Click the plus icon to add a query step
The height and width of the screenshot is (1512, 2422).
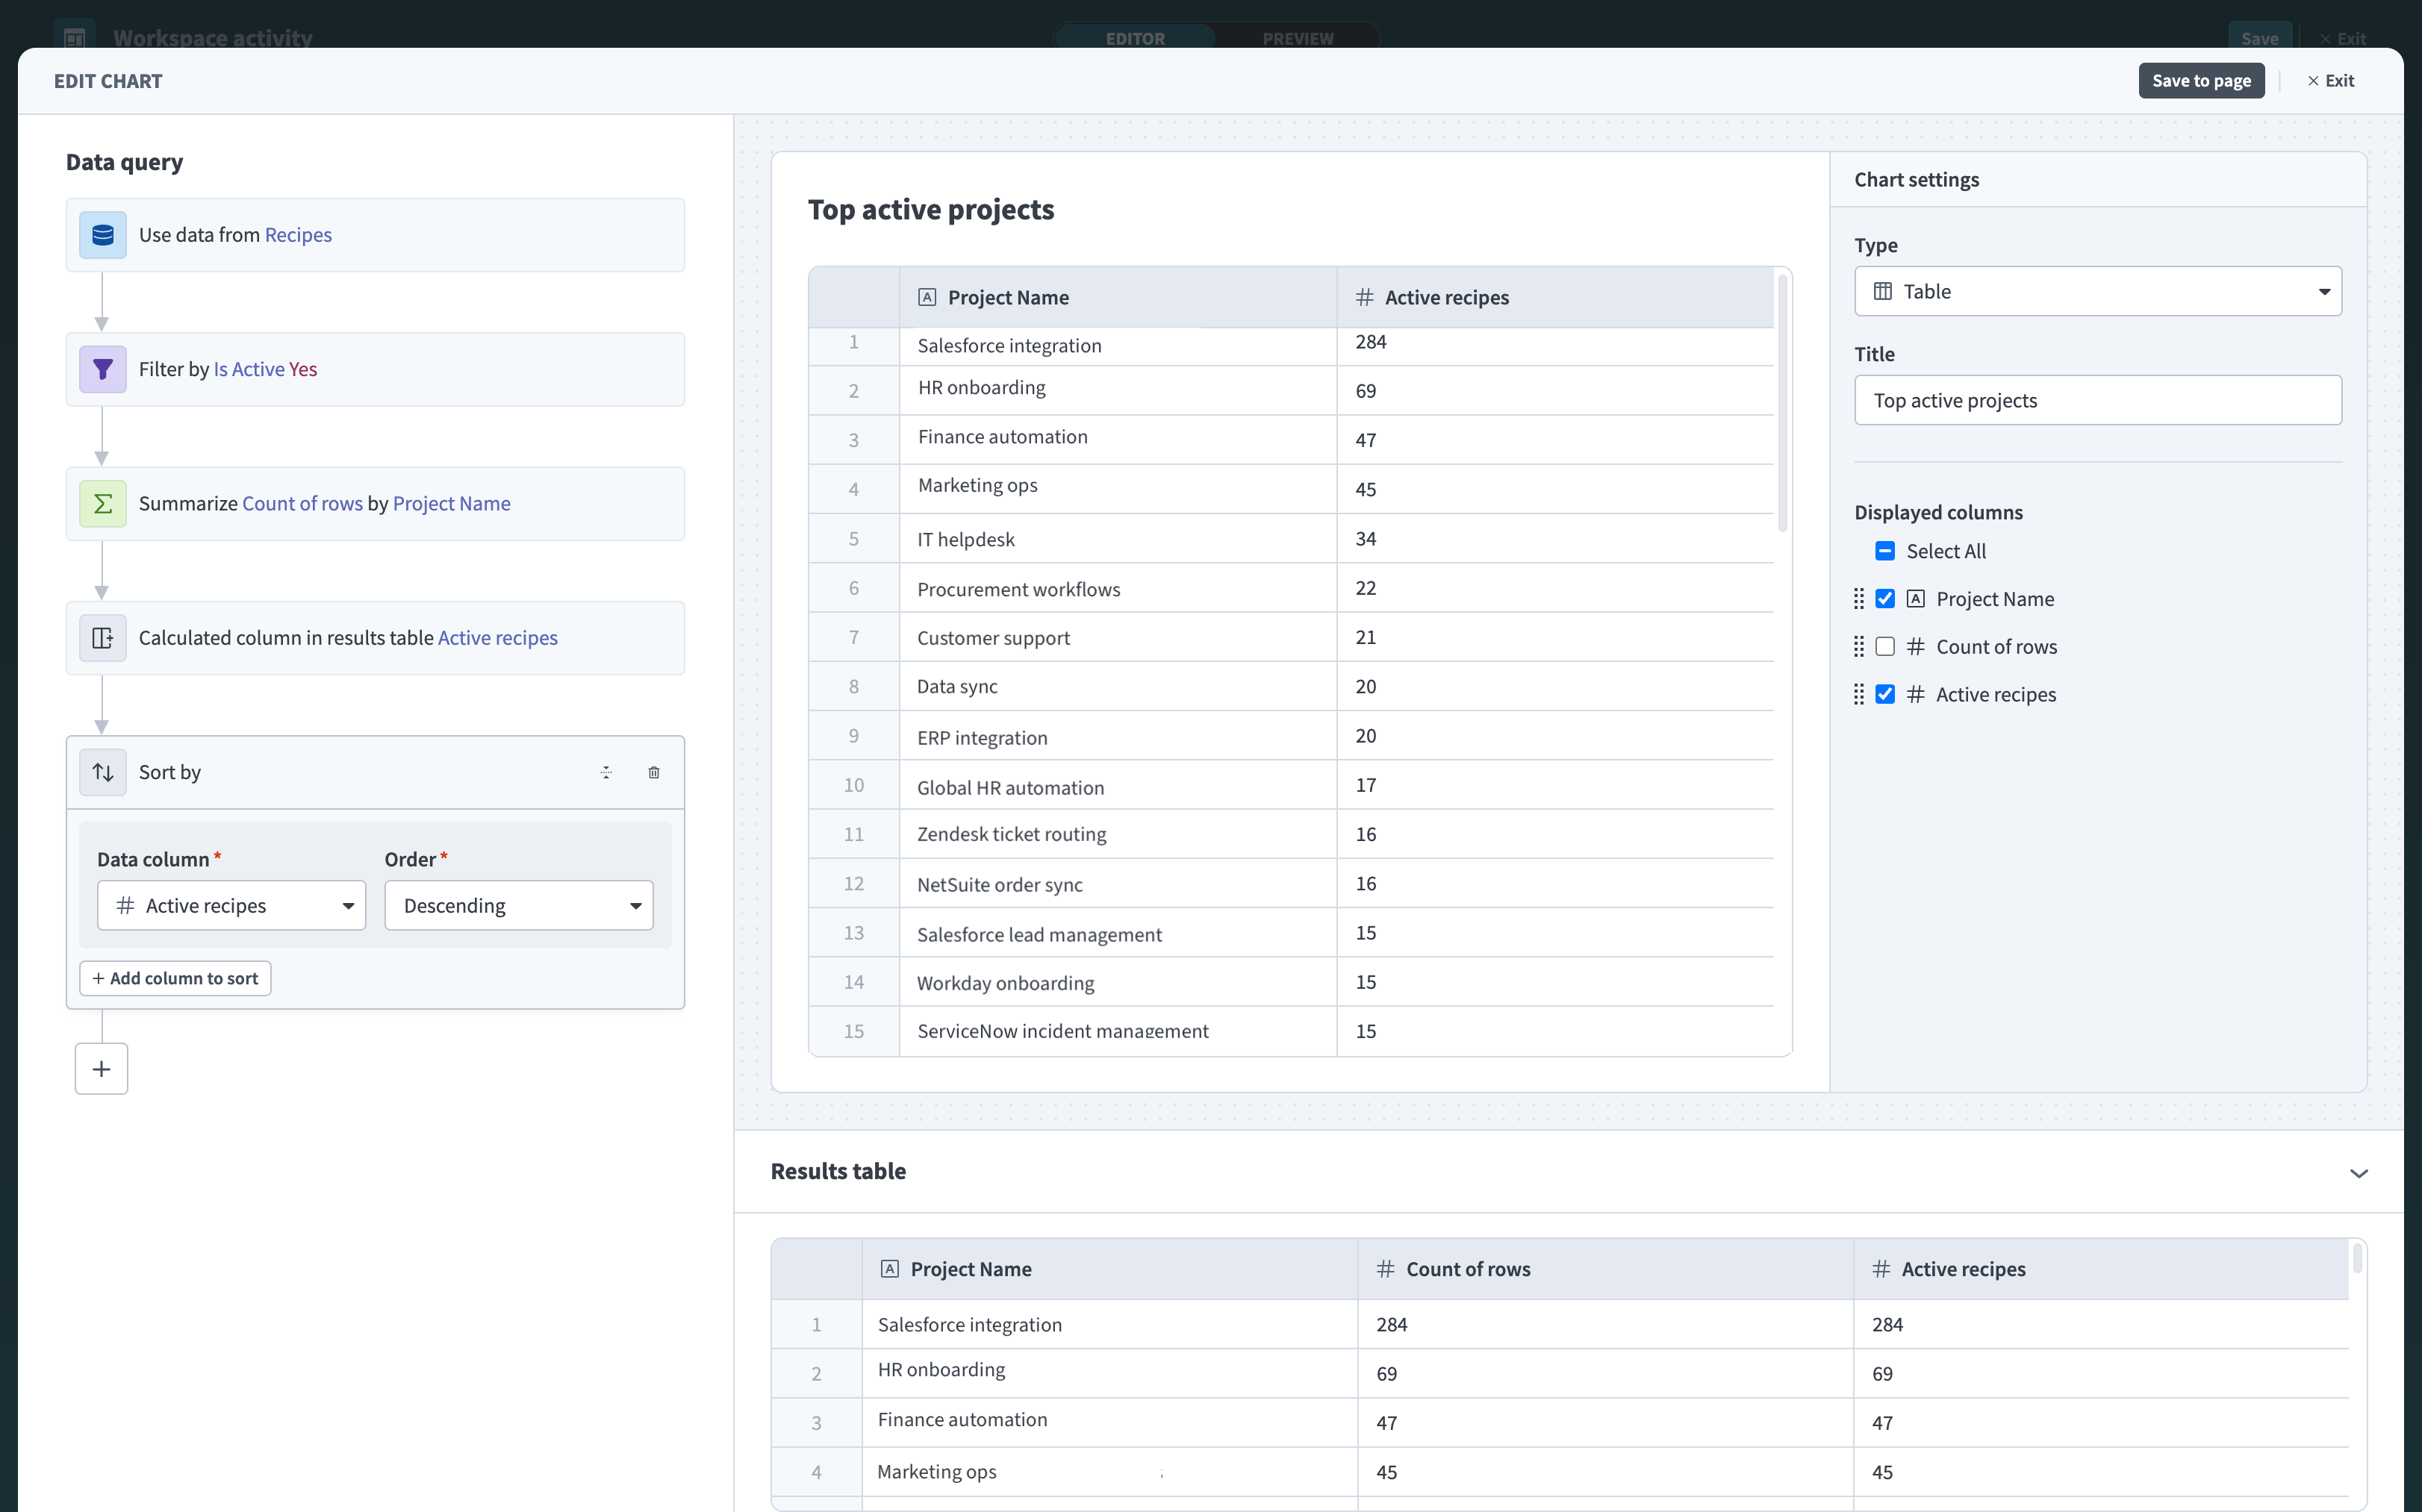click(x=101, y=1068)
